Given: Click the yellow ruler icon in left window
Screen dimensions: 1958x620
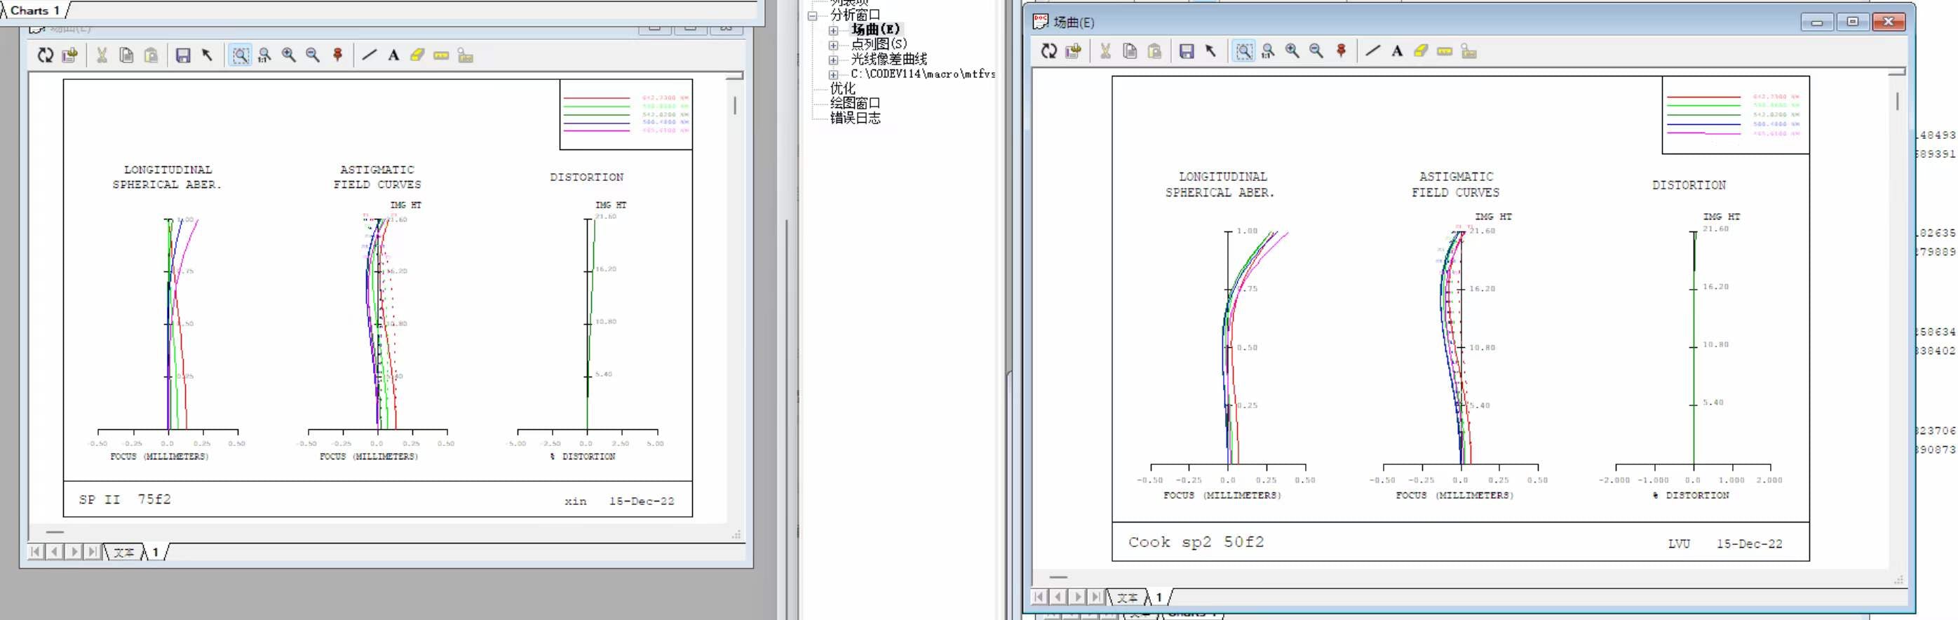Looking at the screenshot, I should tap(441, 55).
